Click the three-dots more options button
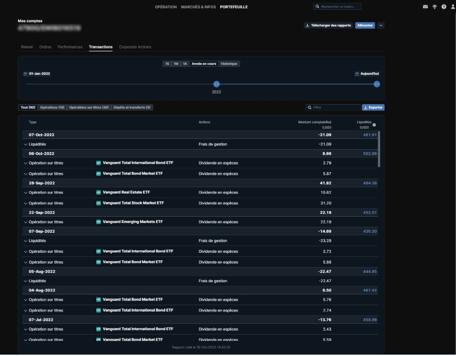 381,25
